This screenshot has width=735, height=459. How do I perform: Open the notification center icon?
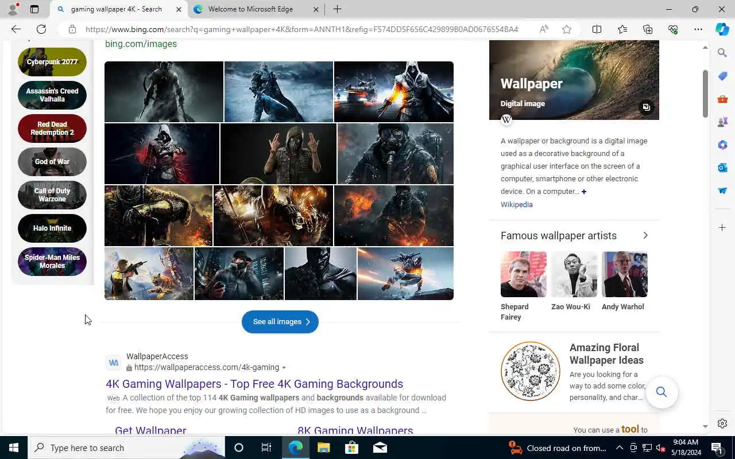tap(717, 448)
